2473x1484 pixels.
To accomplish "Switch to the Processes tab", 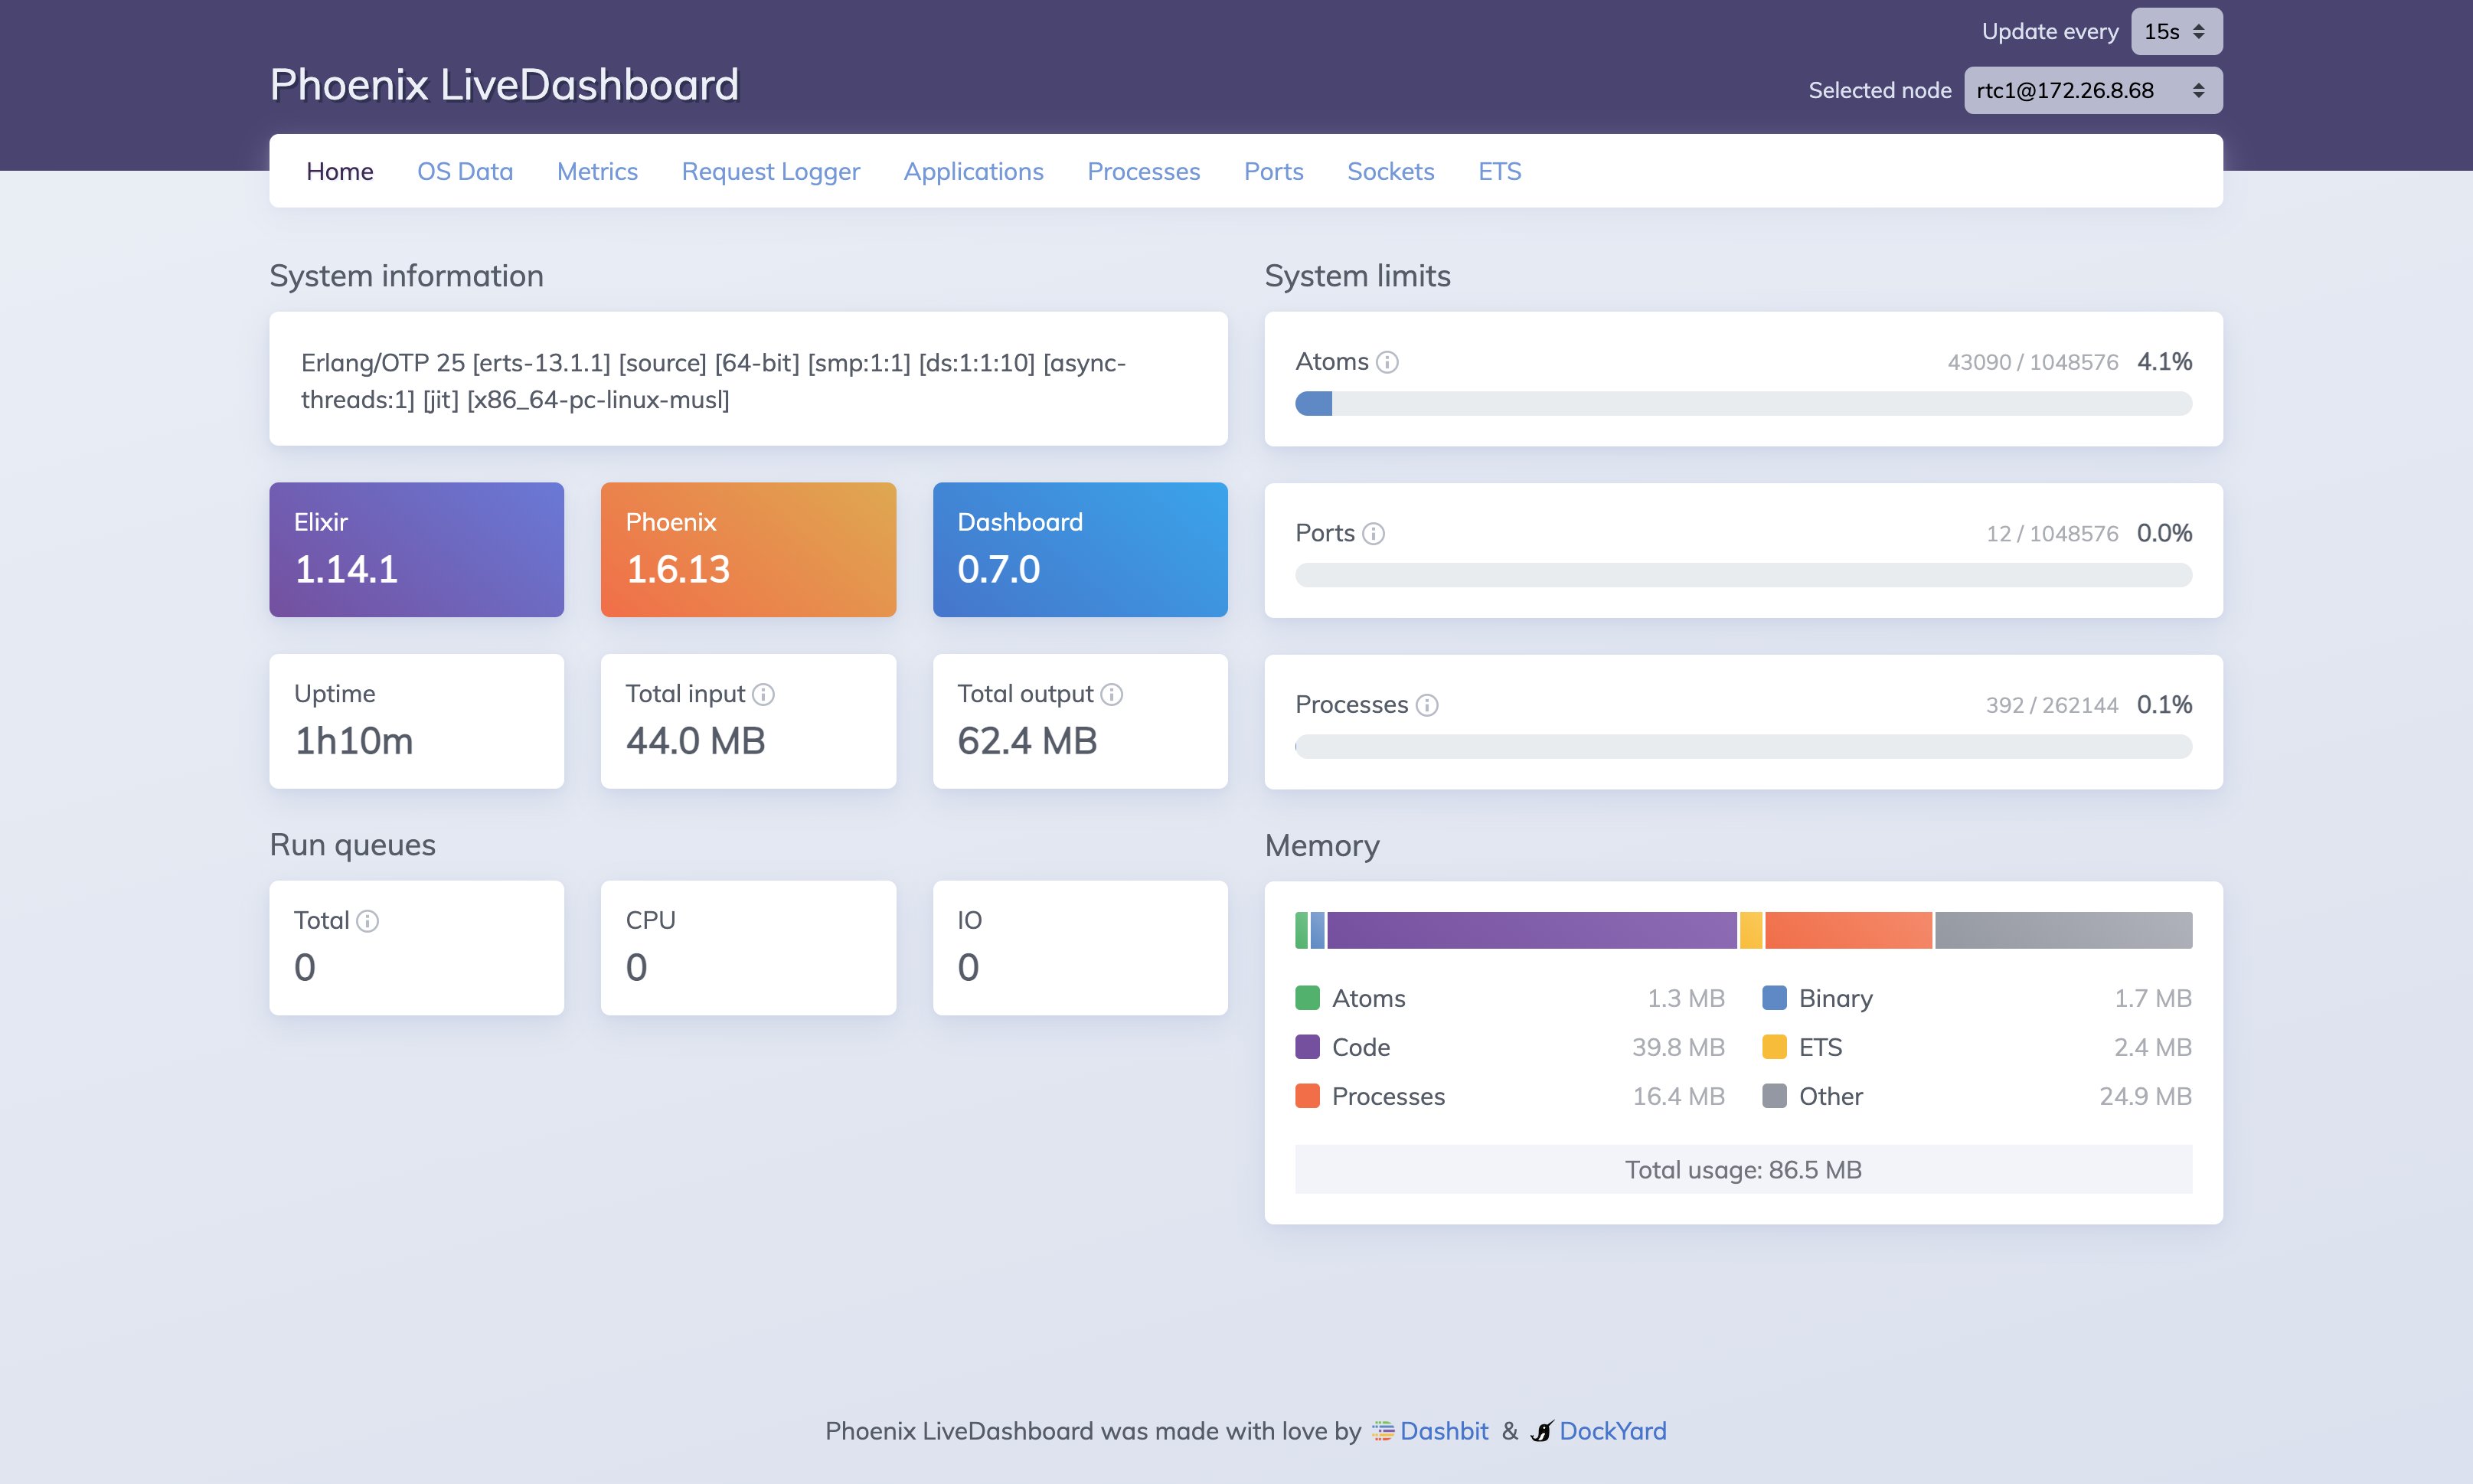I will pos(1144,171).
